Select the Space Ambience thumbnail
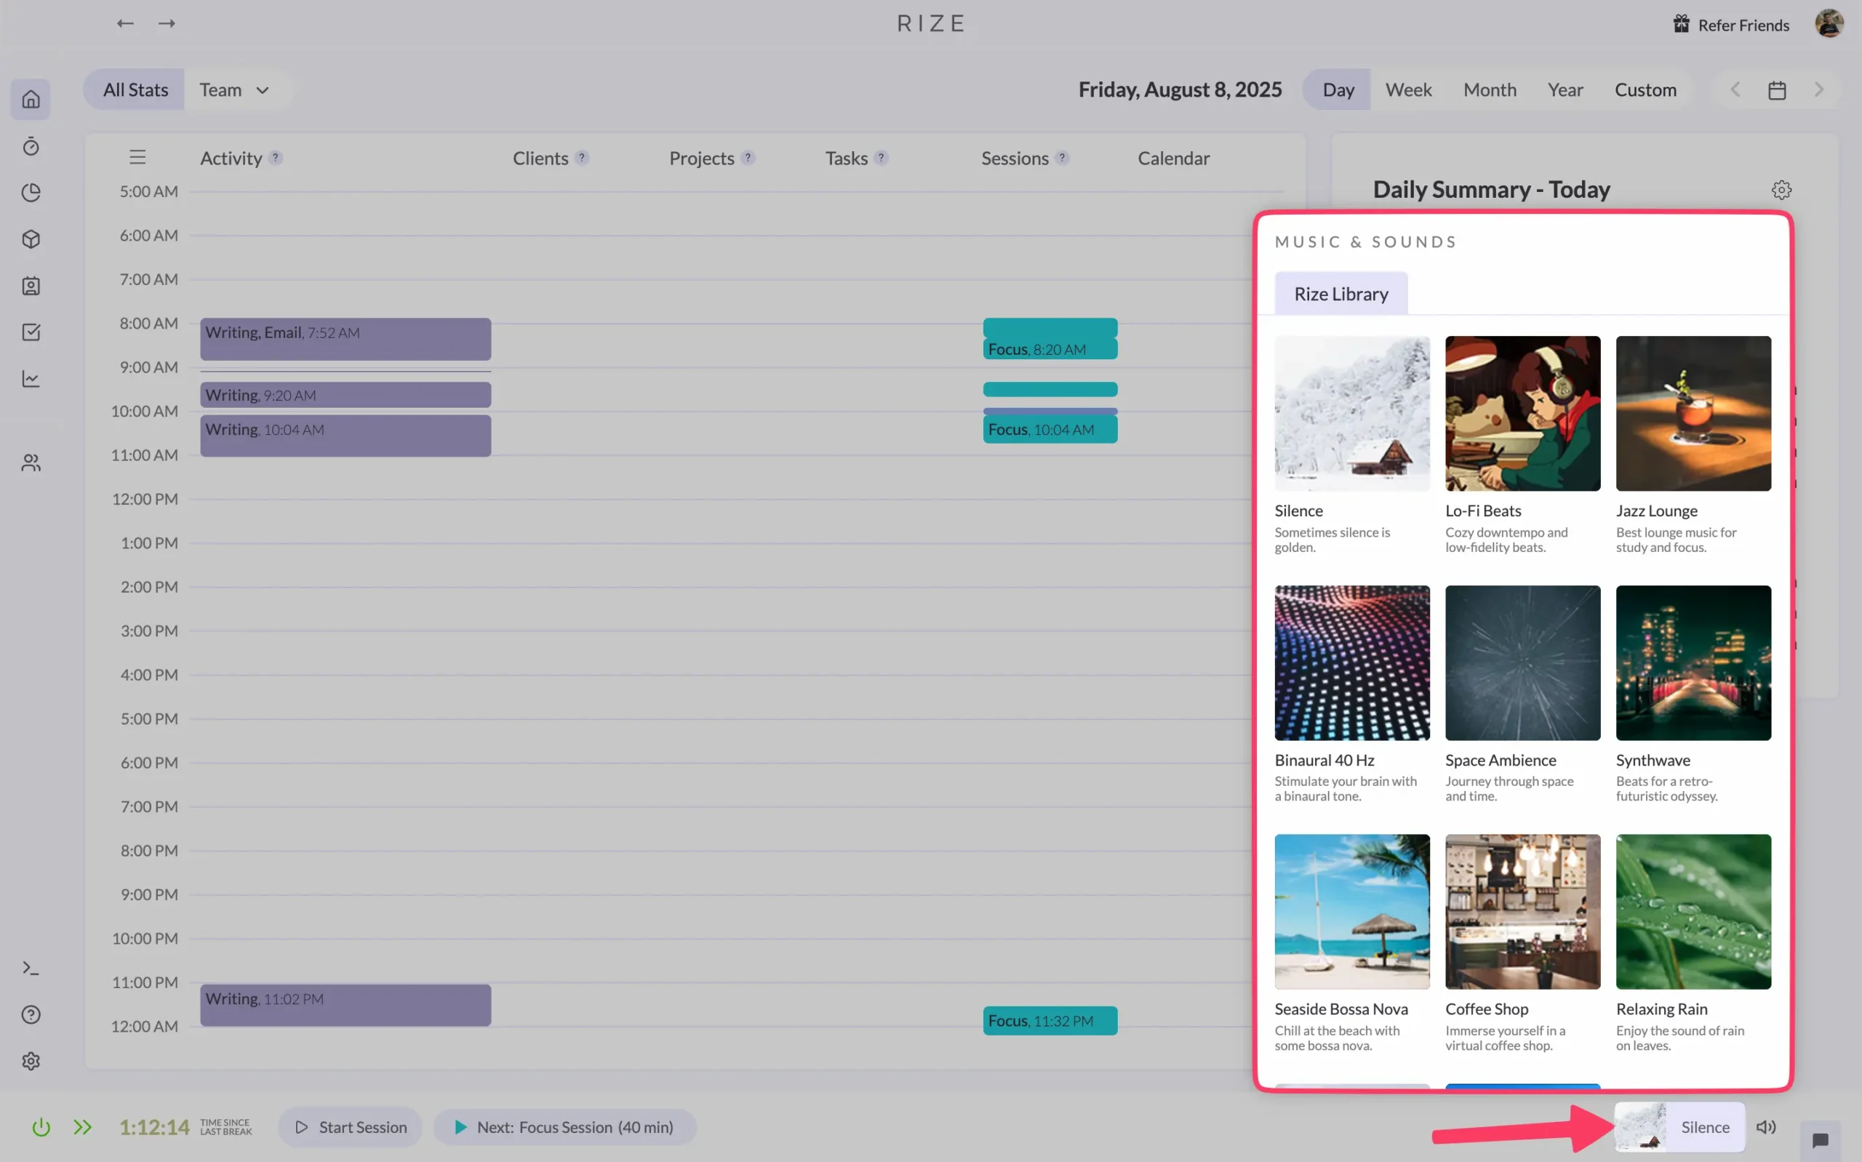Image resolution: width=1862 pixels, height=1162 pixels. (x=1522, y=662)
